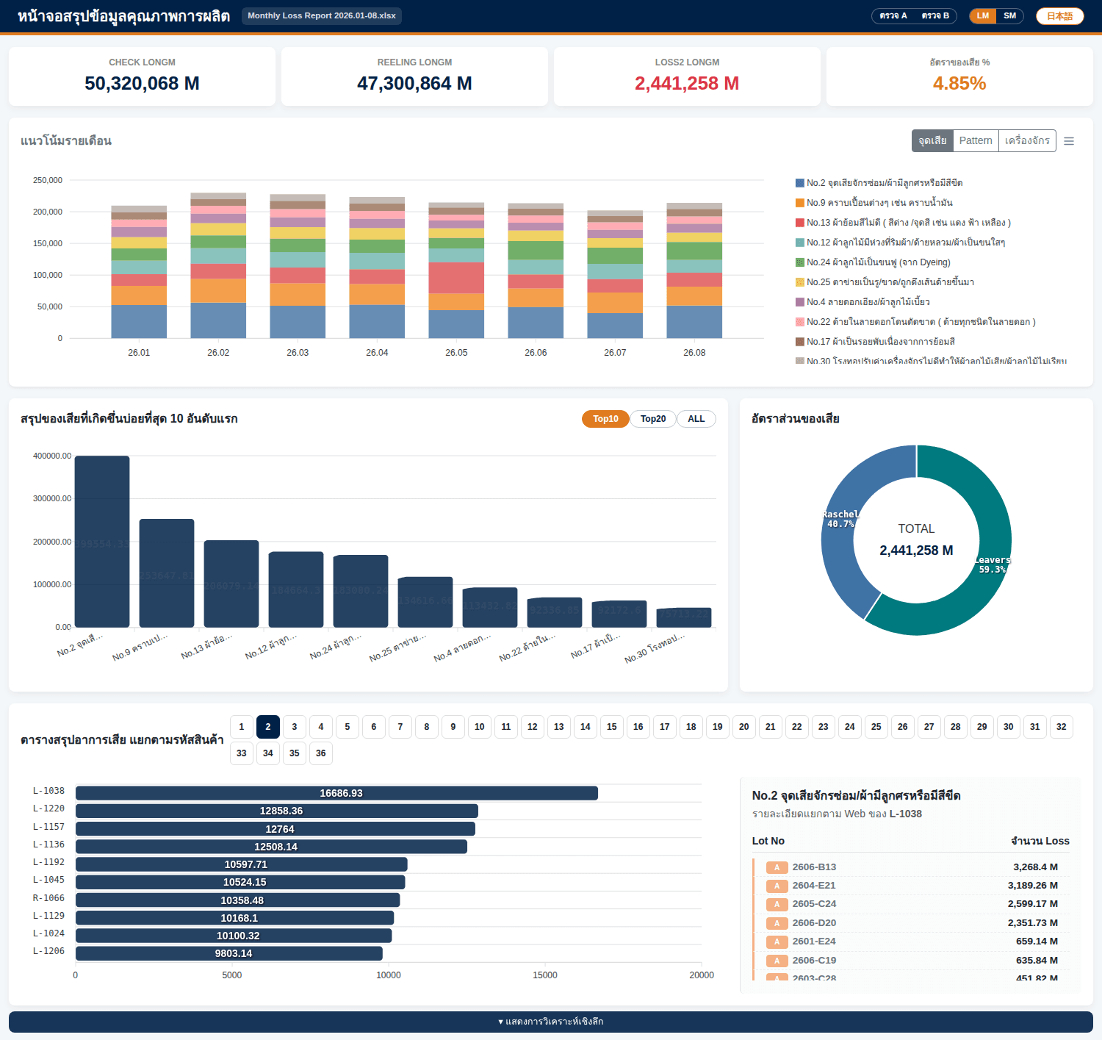Screen dimensions: 1102x1040
Task: Select defect code page 13
Action: coord(559,727)
